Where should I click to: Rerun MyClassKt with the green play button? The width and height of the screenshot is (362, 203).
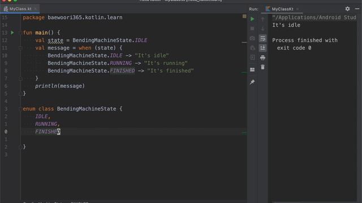pyautogui.click(x=252, y=19)
